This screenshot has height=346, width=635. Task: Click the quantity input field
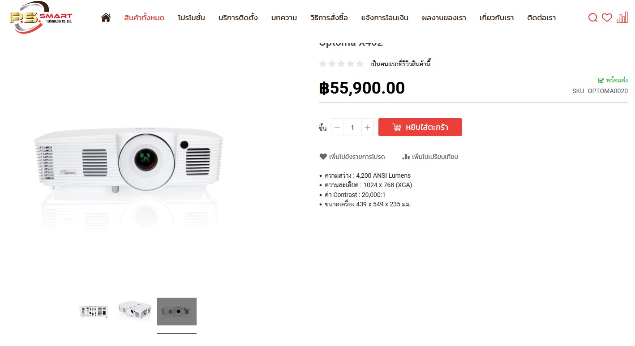coord(352,128)
